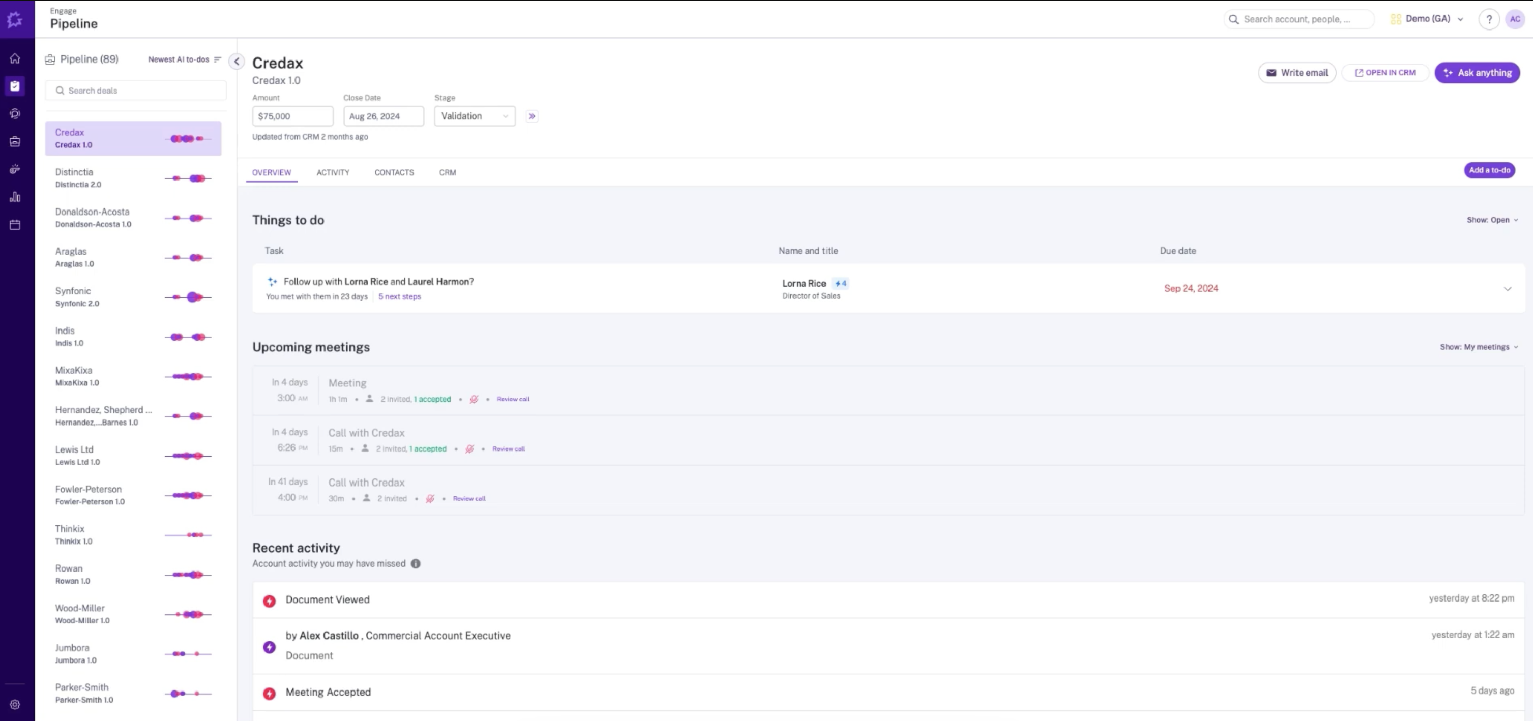Open the calendar icon in left sidebar

(x=15, y=225)
